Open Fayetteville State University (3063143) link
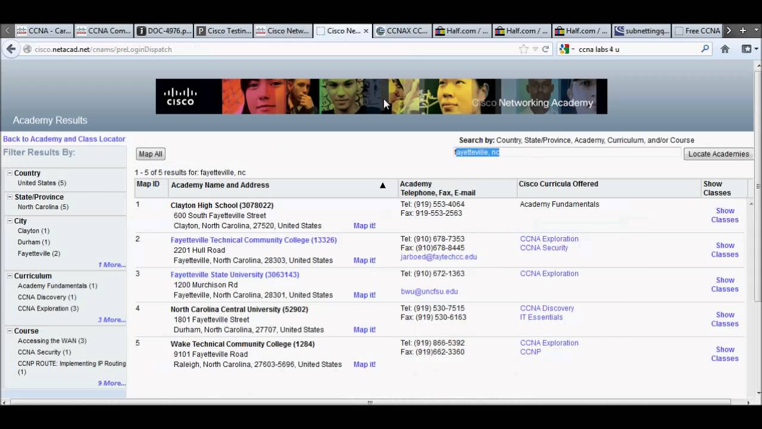Image resolution: width=762 pixels, height=429 pixels. click(x=235, y=275)
